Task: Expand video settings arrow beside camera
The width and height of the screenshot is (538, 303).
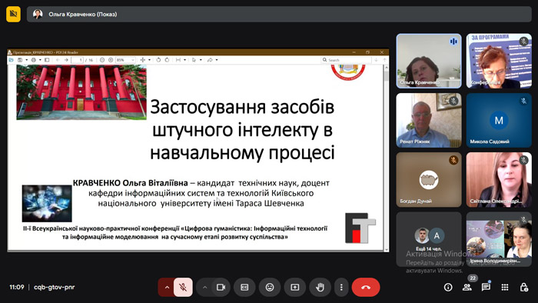Action: (x=204, y=287)
